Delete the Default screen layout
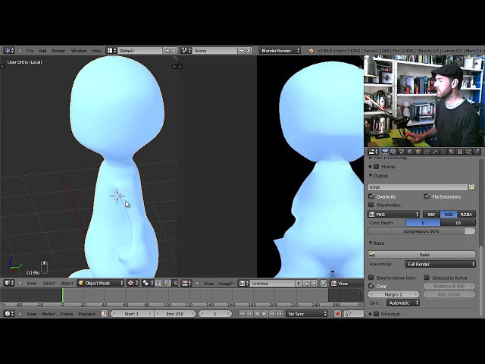485x364 pixels. (x=174, y=51)
